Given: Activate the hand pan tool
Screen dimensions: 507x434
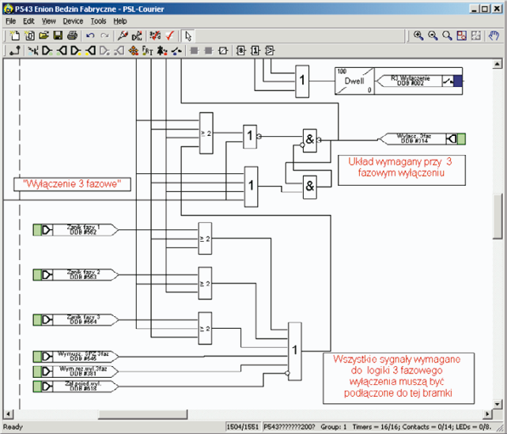Looking at the screenshot, I should click(x=494, y=36).
